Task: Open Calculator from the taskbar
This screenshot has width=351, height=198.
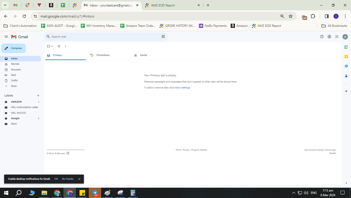Action: (x=133, y=193)
